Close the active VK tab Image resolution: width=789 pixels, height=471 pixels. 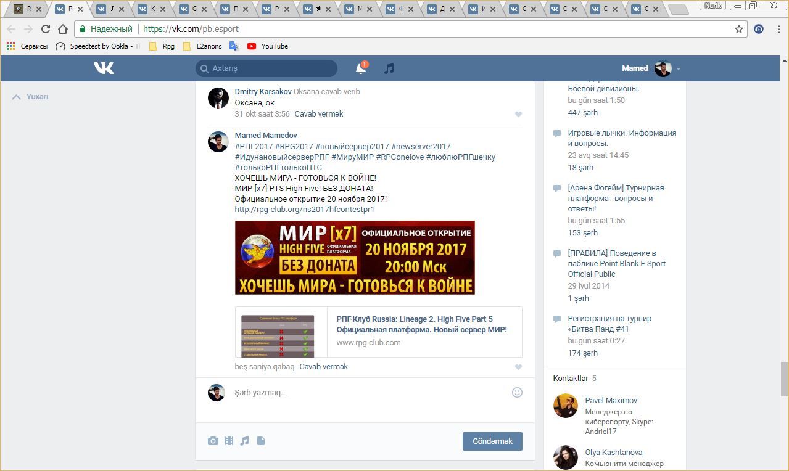[80, 9]
